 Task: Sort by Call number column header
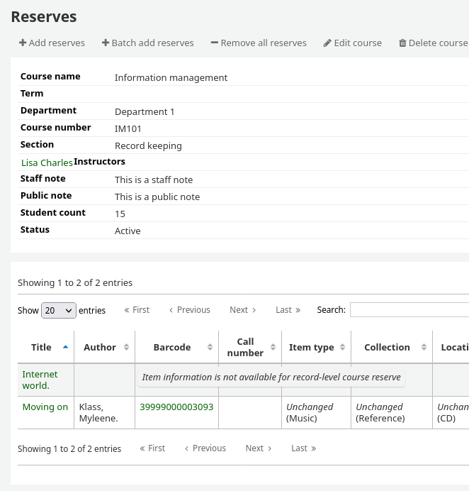(x=249, y=347)
